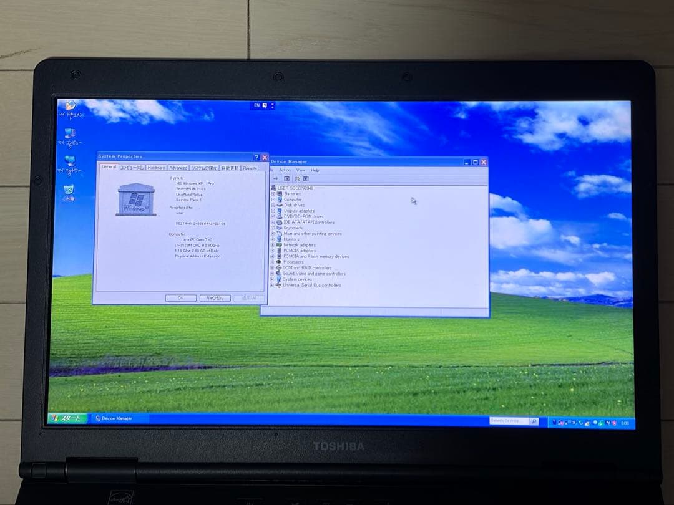Click OK in System Properties
This screenshot has height=505, width=674.
point(180,298)
